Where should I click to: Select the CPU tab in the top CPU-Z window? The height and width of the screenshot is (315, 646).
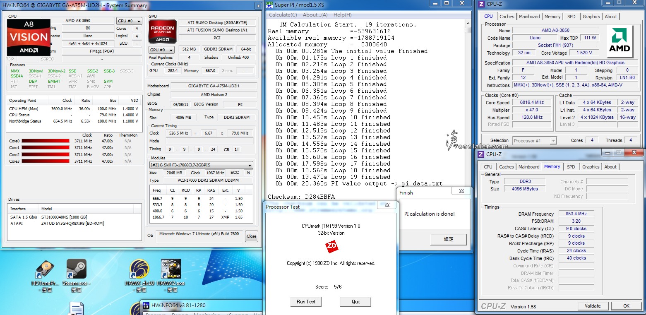point(488,16)
